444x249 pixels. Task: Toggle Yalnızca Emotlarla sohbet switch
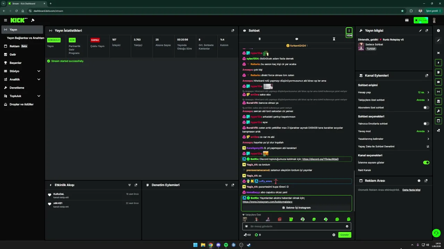[x=426, y=123]
